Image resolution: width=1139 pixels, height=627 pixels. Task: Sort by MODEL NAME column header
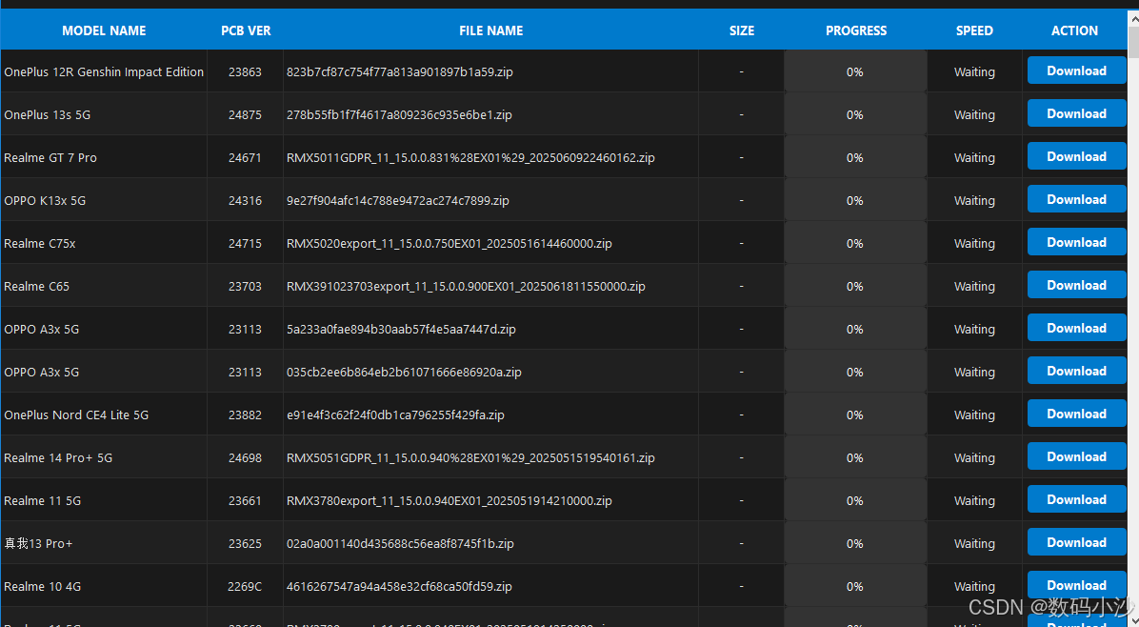[104, 30]
